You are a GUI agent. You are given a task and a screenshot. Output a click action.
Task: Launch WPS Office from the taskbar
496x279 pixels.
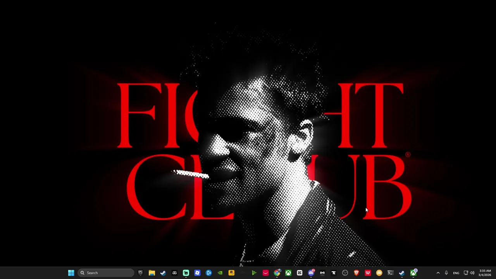(368, 273)
